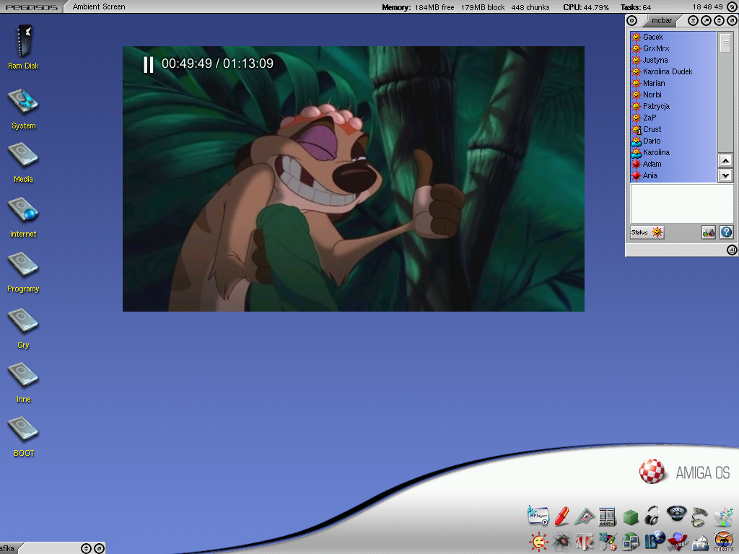Select contact Patrycja in mcbar
Screen dimensions: 739x554
click(673, 106)
